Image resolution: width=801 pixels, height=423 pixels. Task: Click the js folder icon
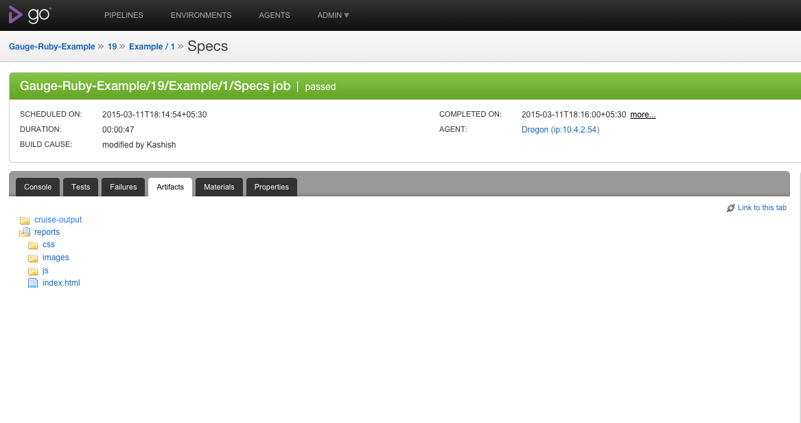tap(33, 271)
